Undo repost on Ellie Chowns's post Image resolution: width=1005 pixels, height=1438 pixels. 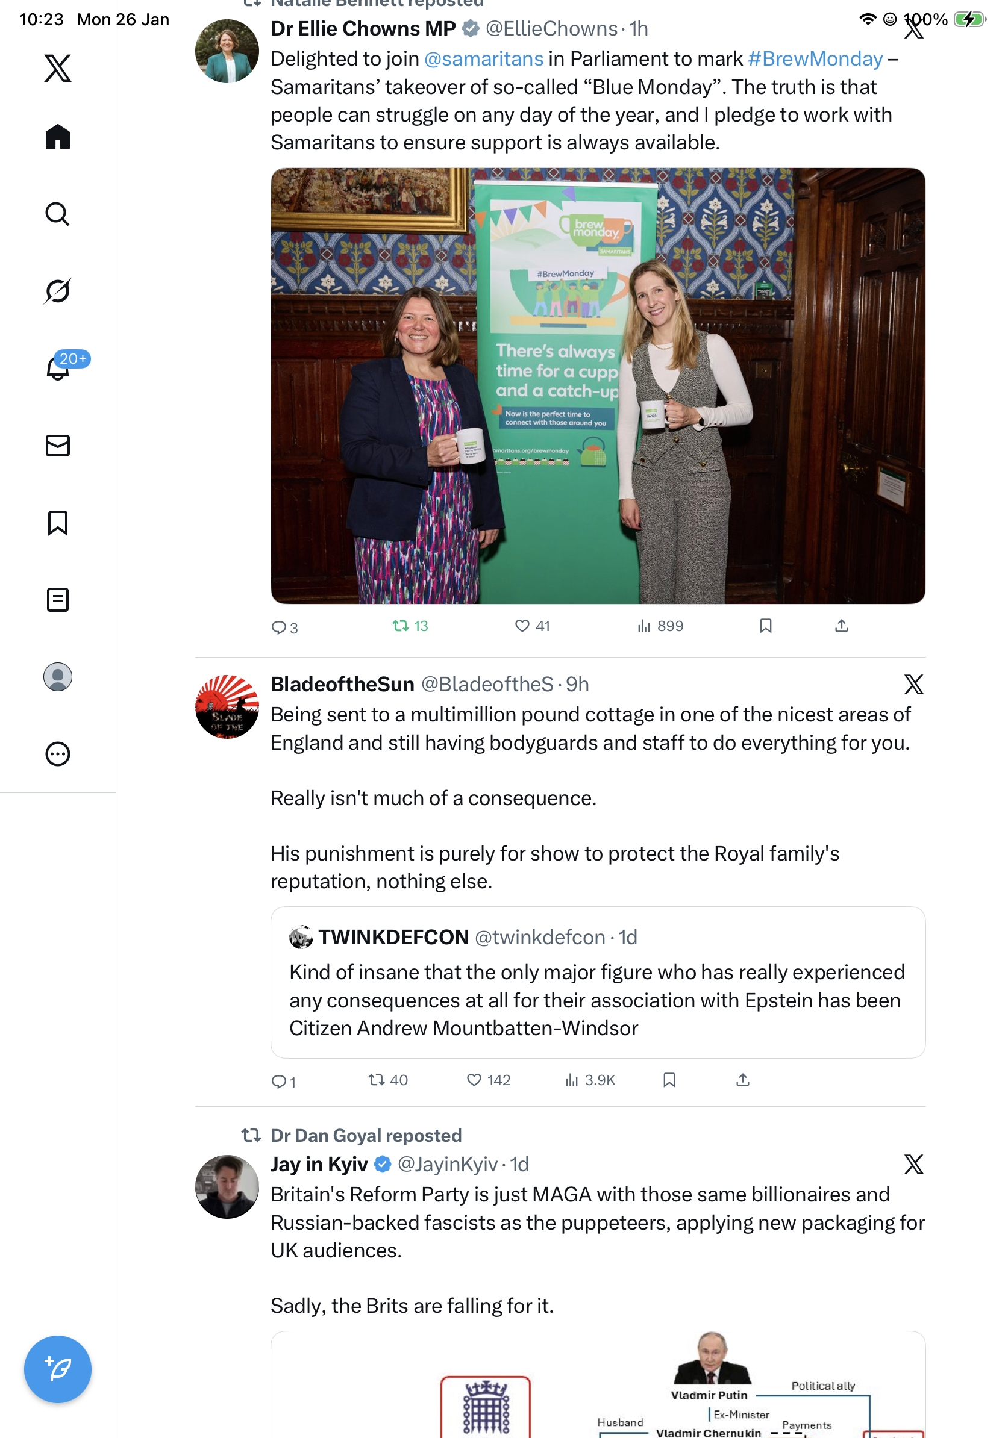pos(410,626)
